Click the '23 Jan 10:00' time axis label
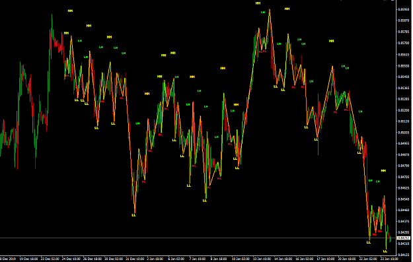This screenshot has height=262, width=413. (x=389, y=259)
